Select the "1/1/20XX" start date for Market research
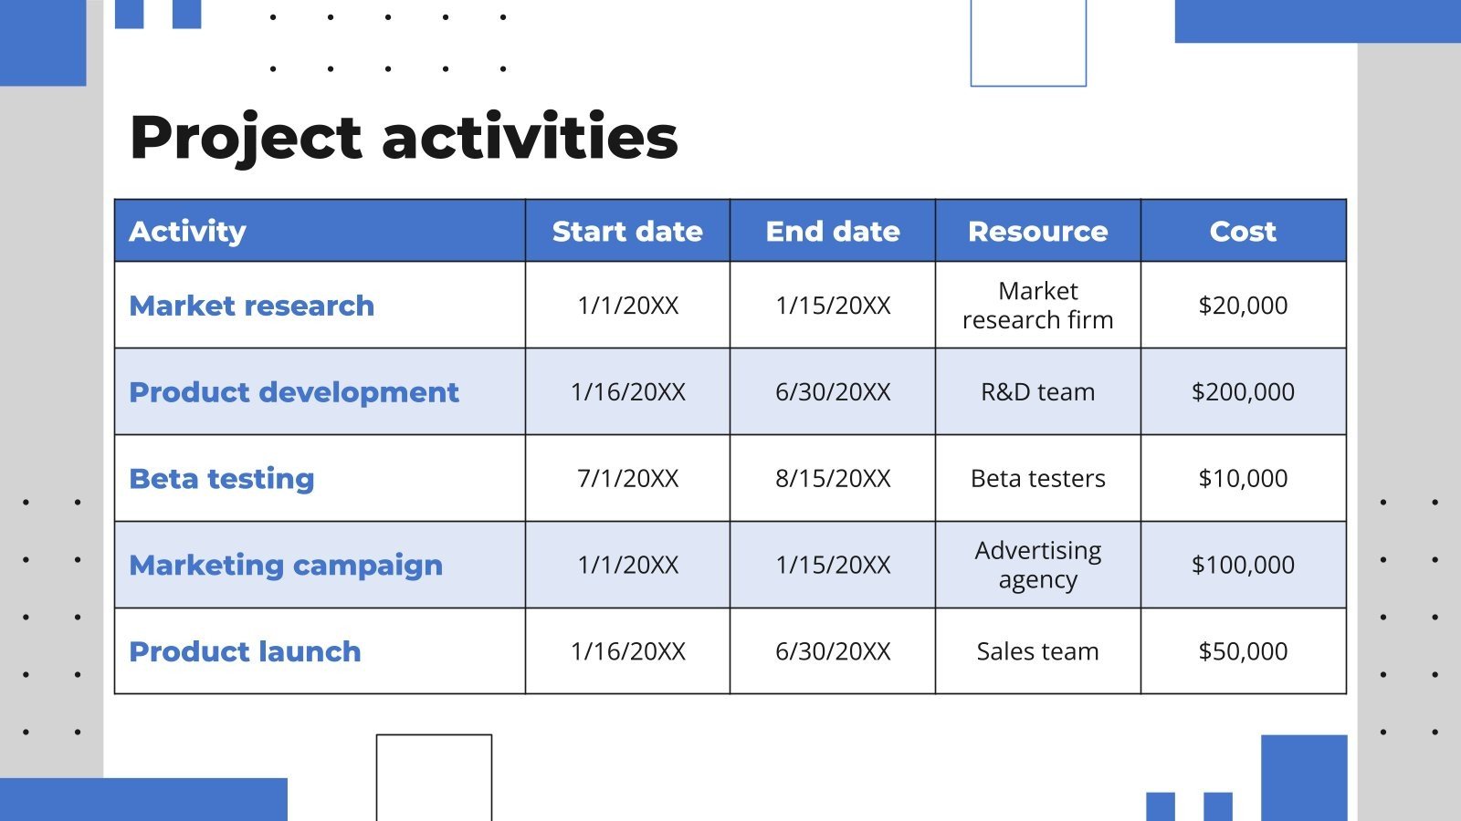 coord(627,306)
